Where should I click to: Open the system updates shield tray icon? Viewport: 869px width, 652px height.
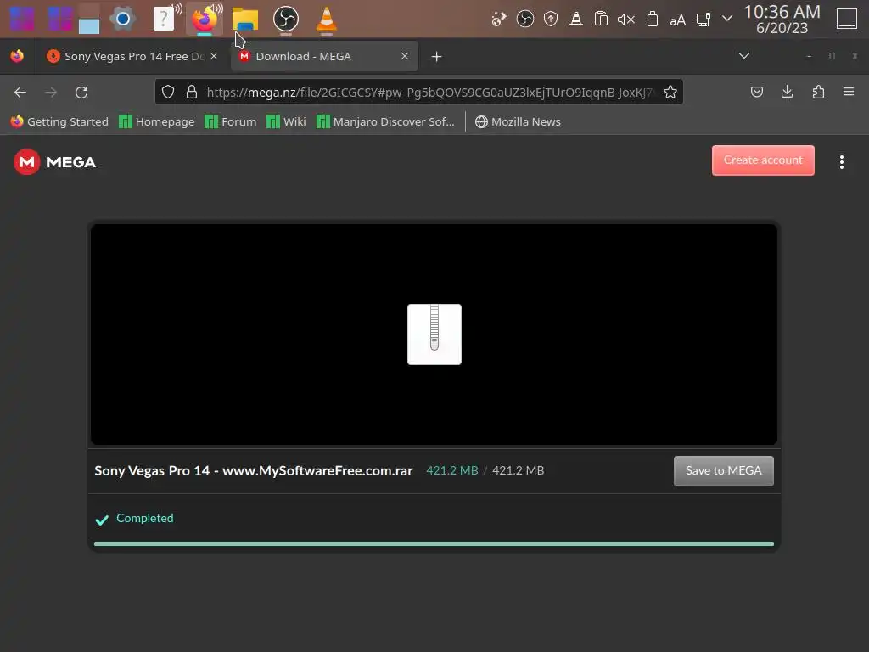point(550,20)
